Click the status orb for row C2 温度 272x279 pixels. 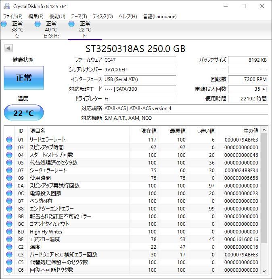[9, 247]
